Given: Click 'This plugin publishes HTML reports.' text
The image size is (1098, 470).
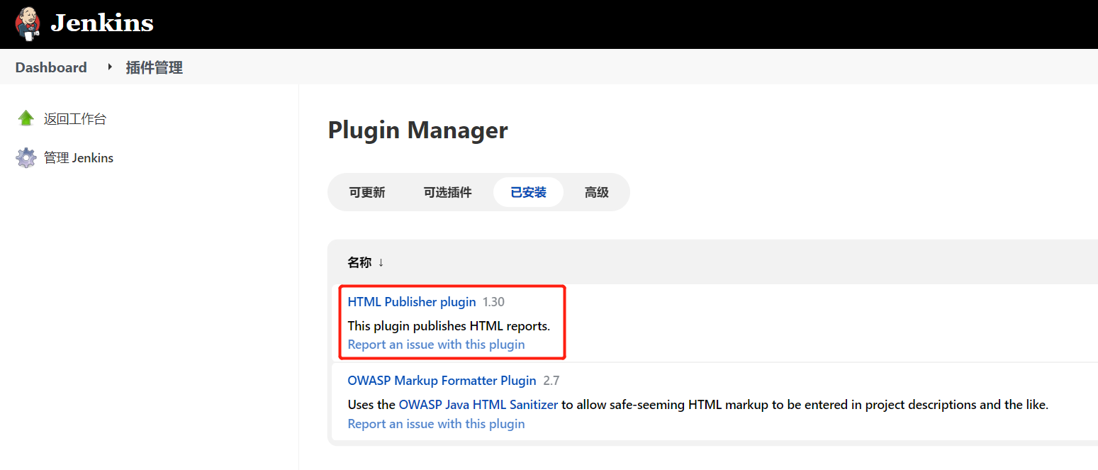Looking at the screenshot, I should [449, 326].
